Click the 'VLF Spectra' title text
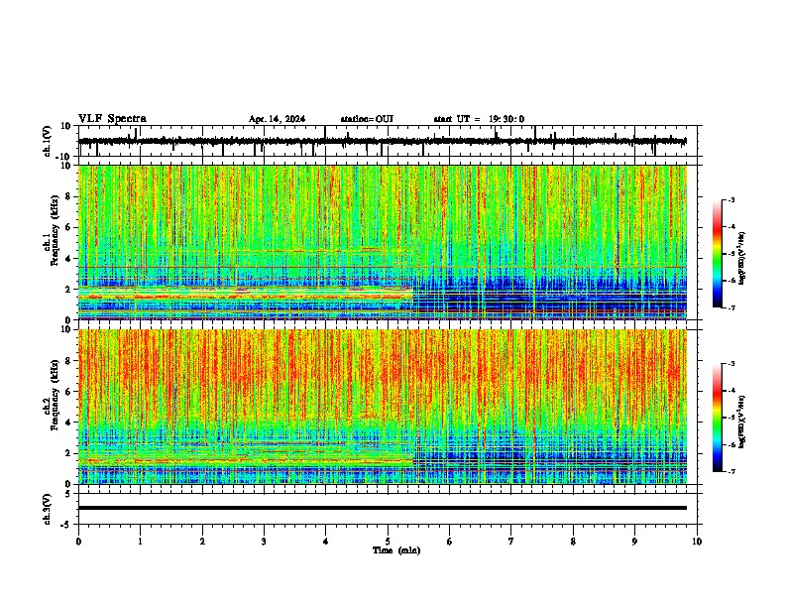The image size is (785, 607). point(112,119)
